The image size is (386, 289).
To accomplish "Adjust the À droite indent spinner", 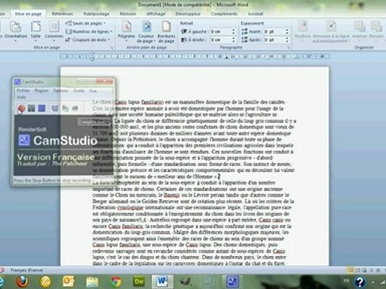I will click(x=234, y=40).
